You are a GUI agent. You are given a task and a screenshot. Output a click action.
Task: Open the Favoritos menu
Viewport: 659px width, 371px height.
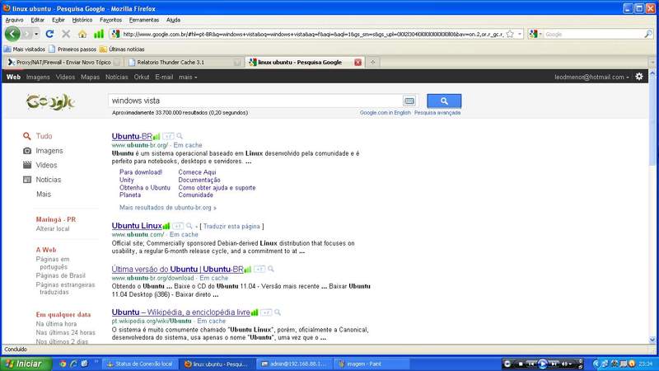(110, 20)
